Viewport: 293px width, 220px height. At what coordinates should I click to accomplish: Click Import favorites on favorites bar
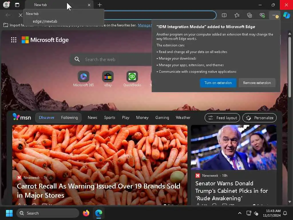(x=18, y=25)
